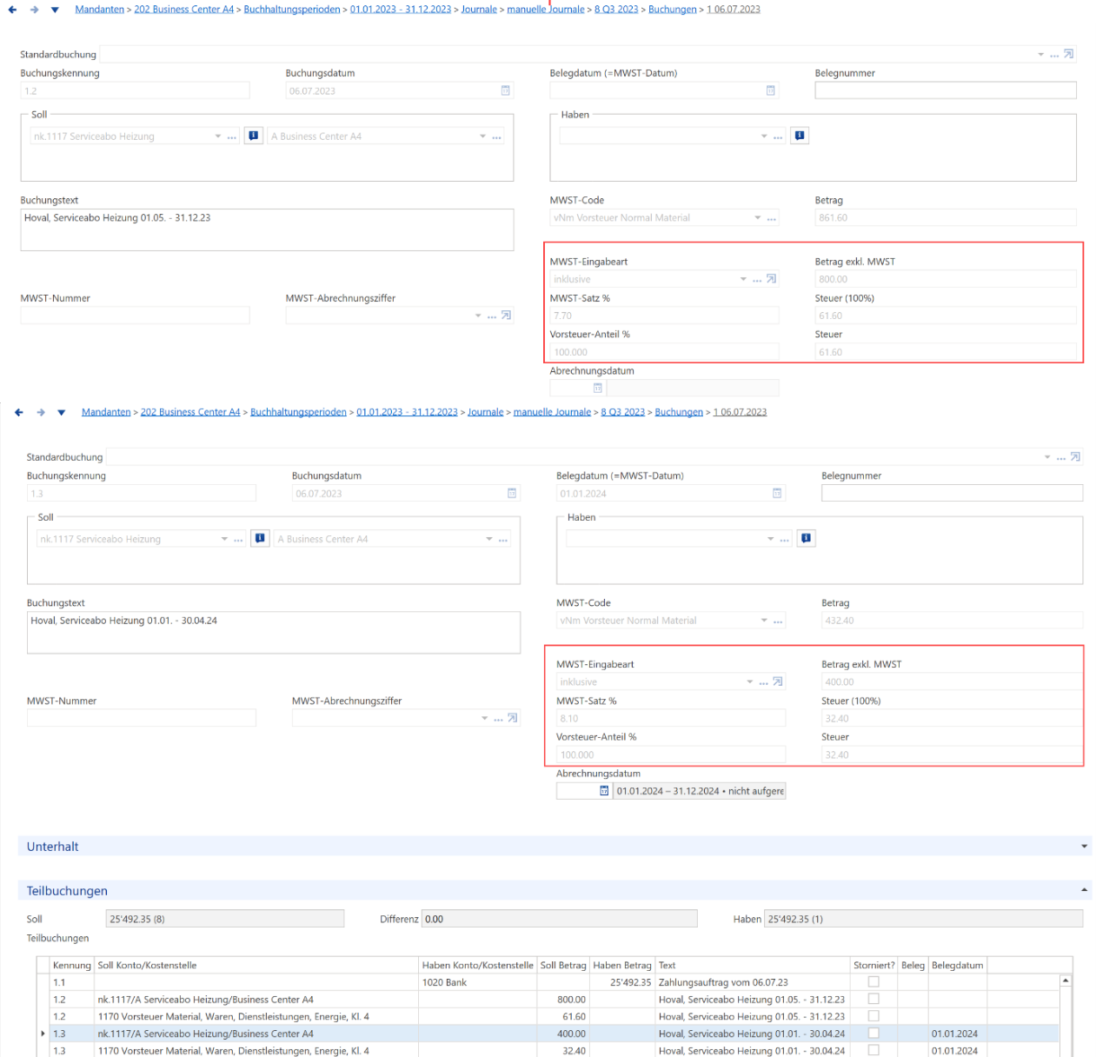Screen dimensions: 1096x1057
Task: Focus Belegnummer field in booking 1.2 form
Action: (946, 90)
